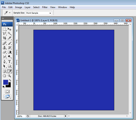Click the Doc: 468.8K/0 bytes status text
The height and width of the screenshot is (120, 136).
pos(47,116)
